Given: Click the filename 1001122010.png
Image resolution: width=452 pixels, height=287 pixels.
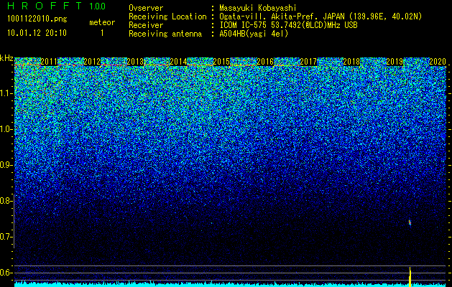Looking at the screenshot, I should tap(37, 19).
